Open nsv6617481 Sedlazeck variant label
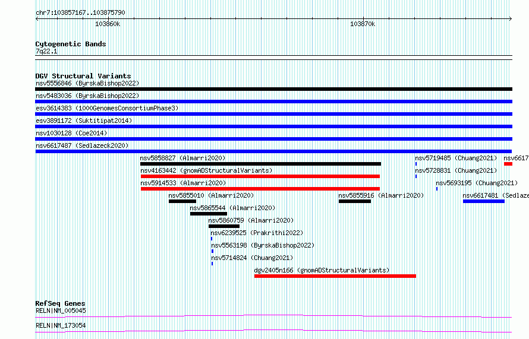 point(496,195)
